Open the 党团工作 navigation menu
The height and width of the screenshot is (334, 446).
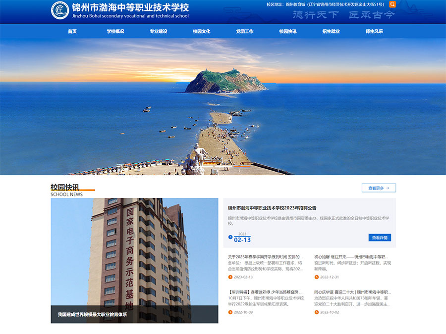point(244,31)
